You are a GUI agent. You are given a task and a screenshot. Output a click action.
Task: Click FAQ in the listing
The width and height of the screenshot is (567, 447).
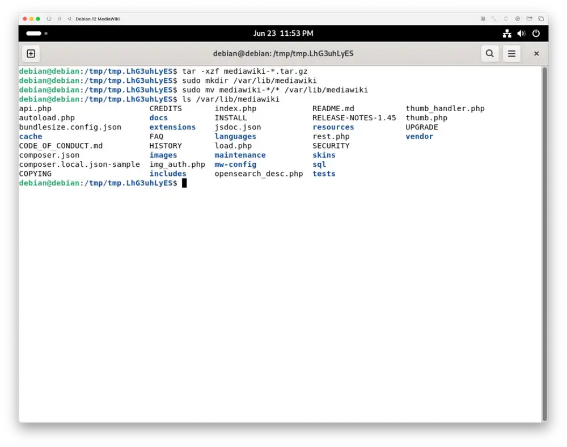click(156, 137)
